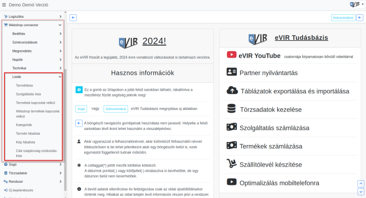Open Kép hibalista in the sidebar
The width and height of the screenshot is (366, 198).
click(x=26, y=142)
